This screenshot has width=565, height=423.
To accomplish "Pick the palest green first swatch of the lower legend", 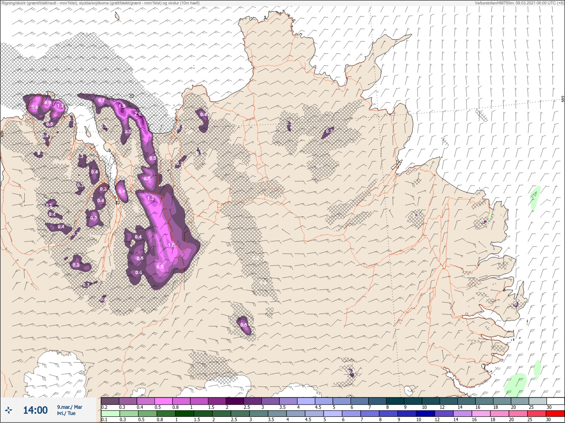I will pyautogui.click(x=110, y=413).
